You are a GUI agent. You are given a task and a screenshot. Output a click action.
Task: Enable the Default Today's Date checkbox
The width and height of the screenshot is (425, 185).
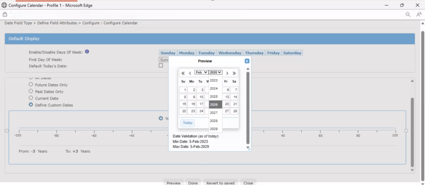pos(161,66)
